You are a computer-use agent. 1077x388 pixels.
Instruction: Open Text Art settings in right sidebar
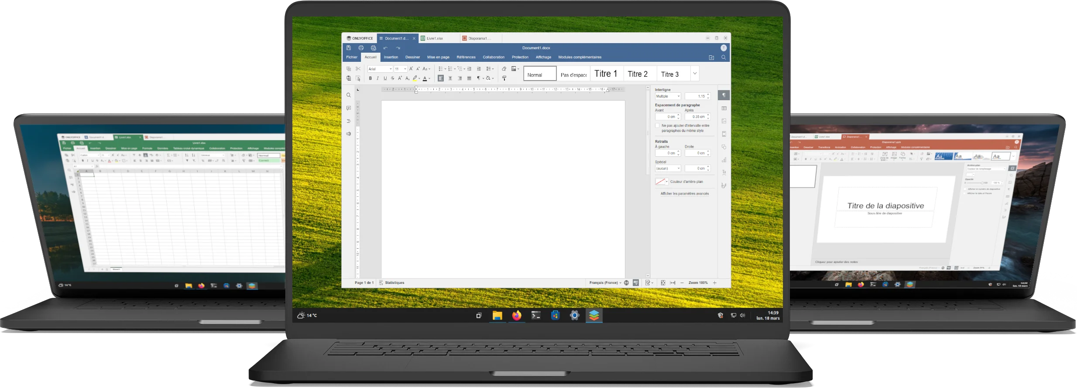pyautogui.click(x=724, y=172)
